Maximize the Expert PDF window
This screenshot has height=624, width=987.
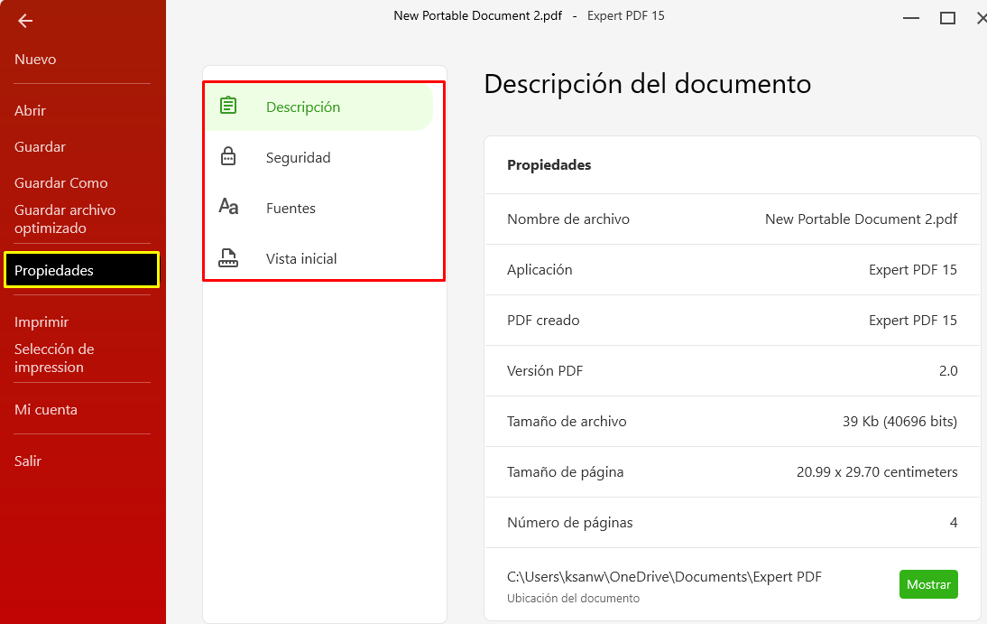[947, 18]
